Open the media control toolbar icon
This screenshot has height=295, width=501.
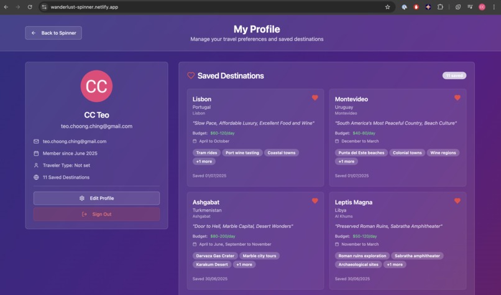pyautogui.click(x=470, y=7)
